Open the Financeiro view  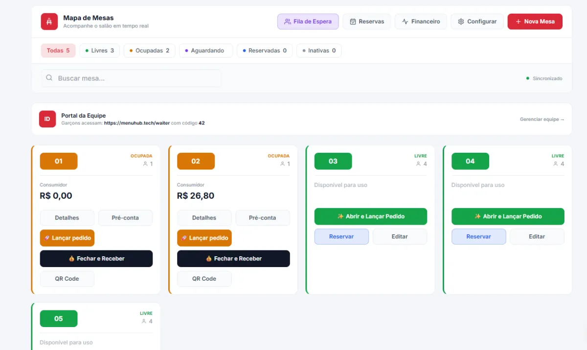(x=421, y=21)
